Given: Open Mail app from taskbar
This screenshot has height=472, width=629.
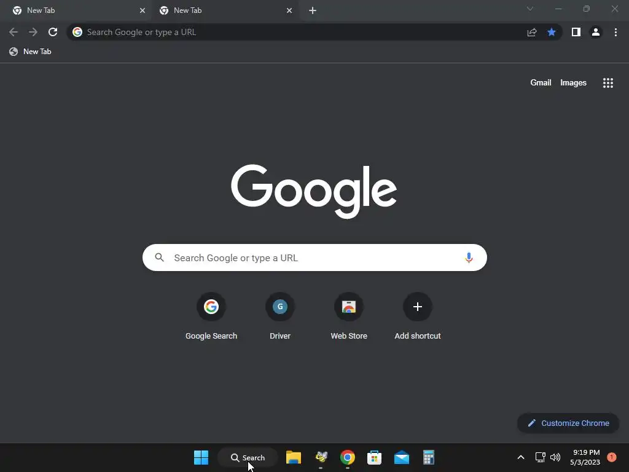Looking at the screenshot, I should (402, 457).
